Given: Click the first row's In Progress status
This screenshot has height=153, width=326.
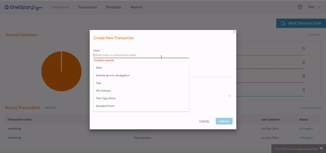Looking at the screenshot, I should click(306, 129).
